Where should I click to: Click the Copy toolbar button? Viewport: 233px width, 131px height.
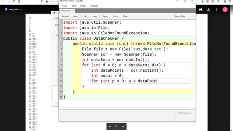pyautogui.click(x=95, y=16)
